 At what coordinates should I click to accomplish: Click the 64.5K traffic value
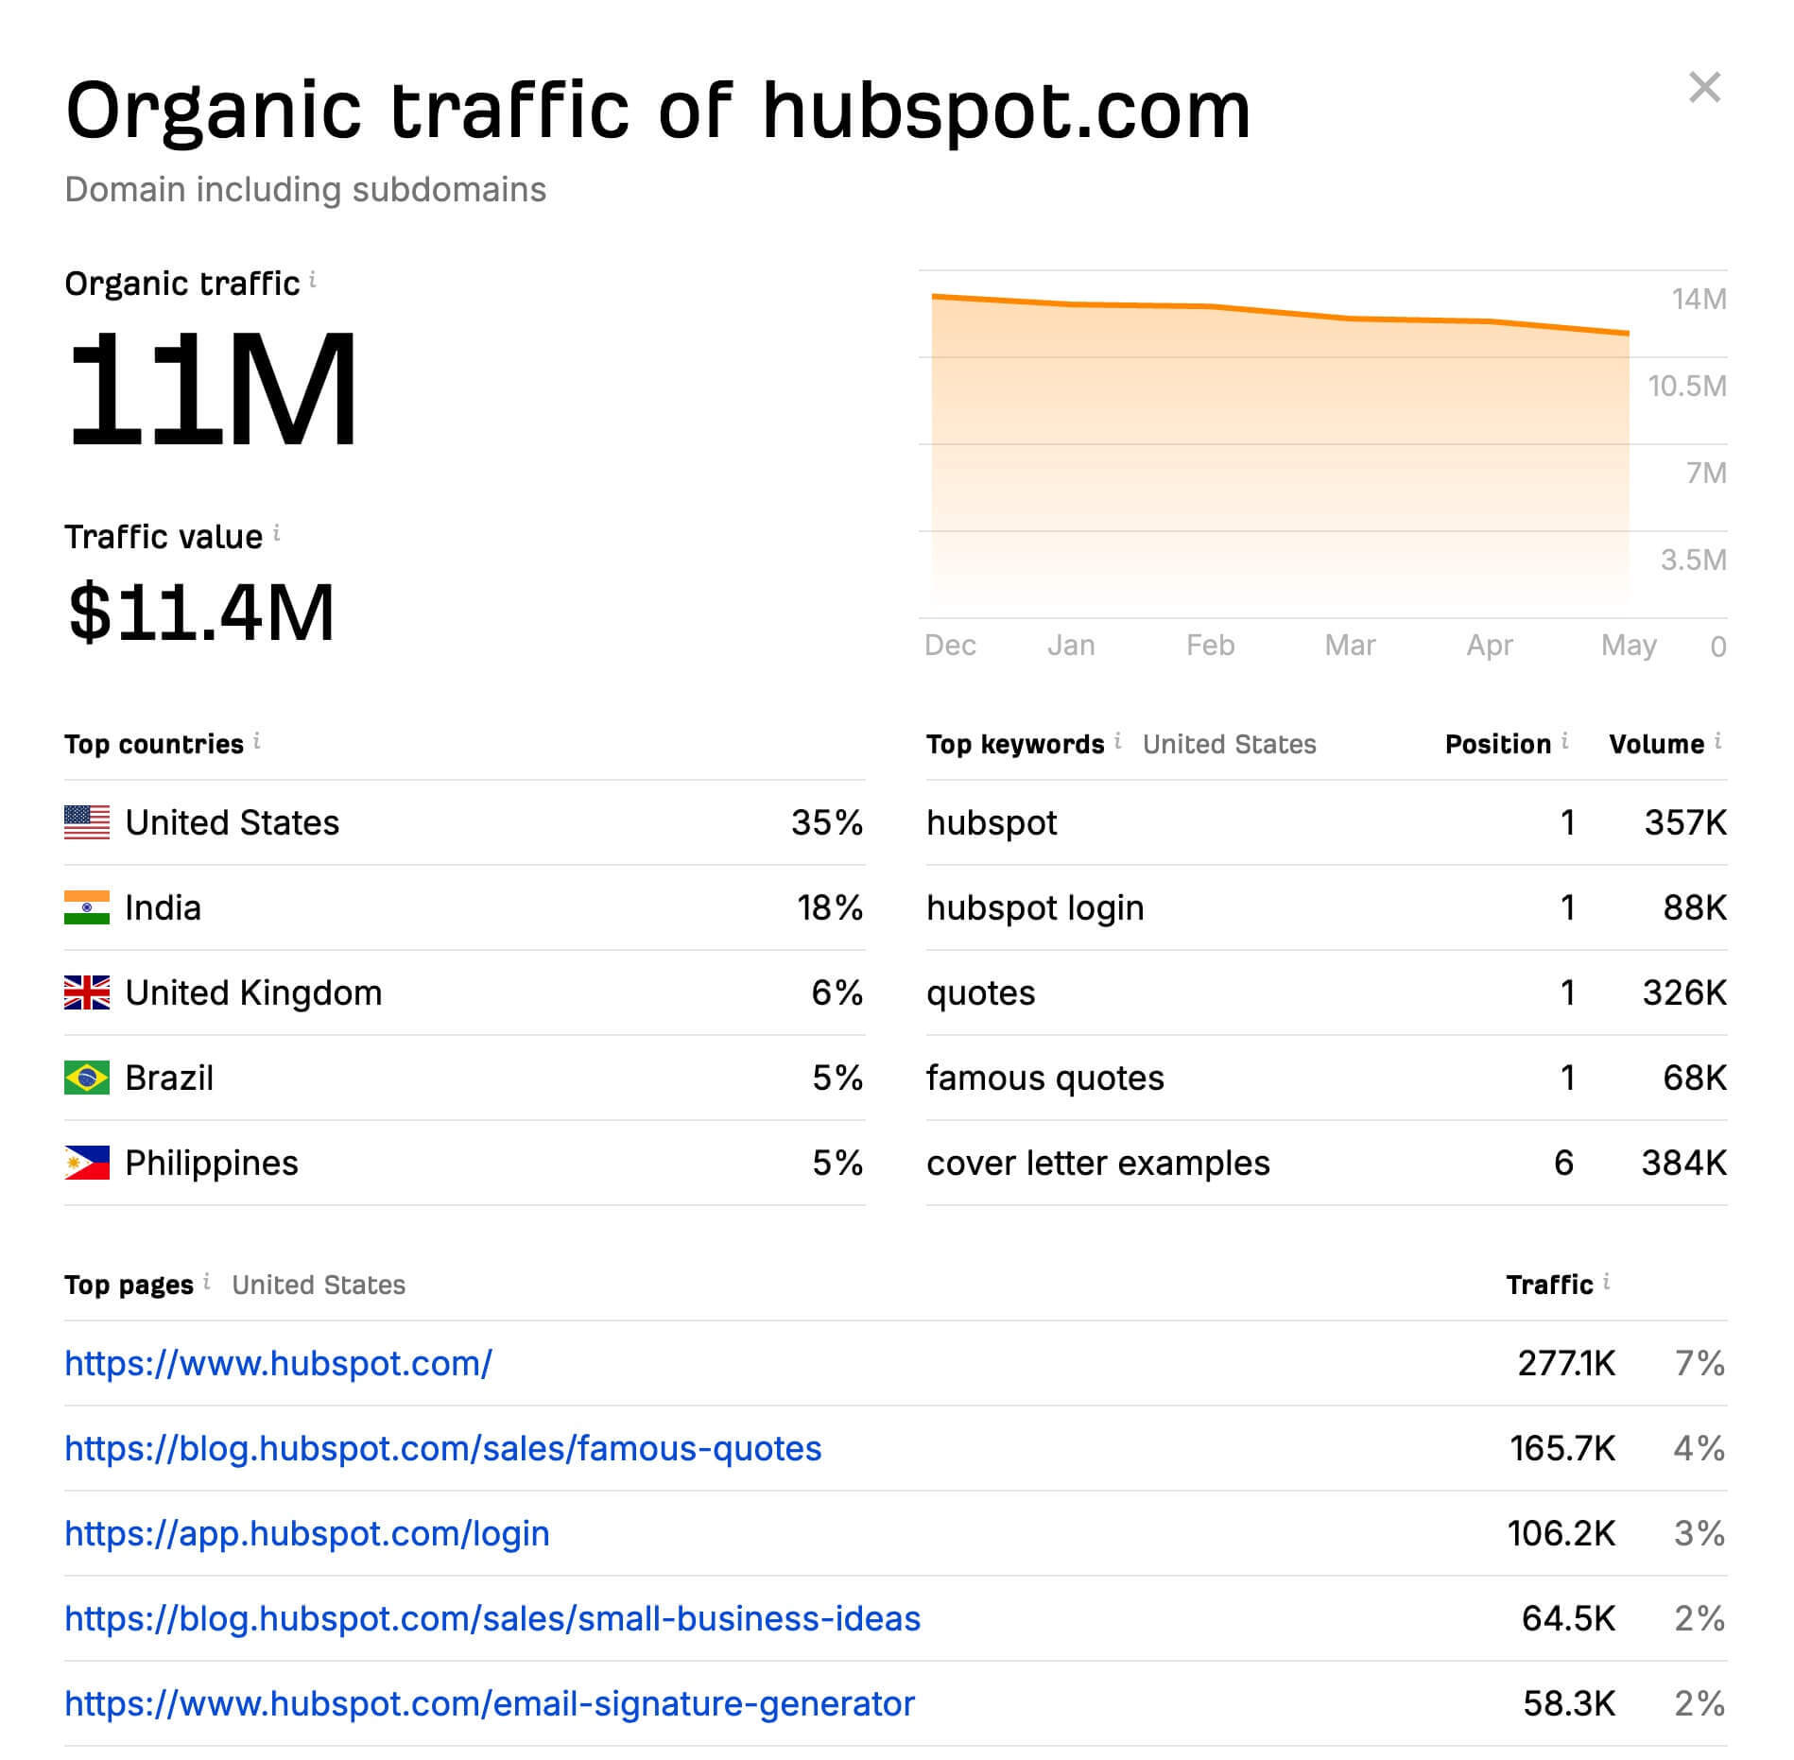1568,1618
